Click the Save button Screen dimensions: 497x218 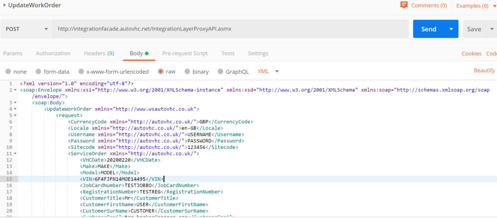(474, 29)
